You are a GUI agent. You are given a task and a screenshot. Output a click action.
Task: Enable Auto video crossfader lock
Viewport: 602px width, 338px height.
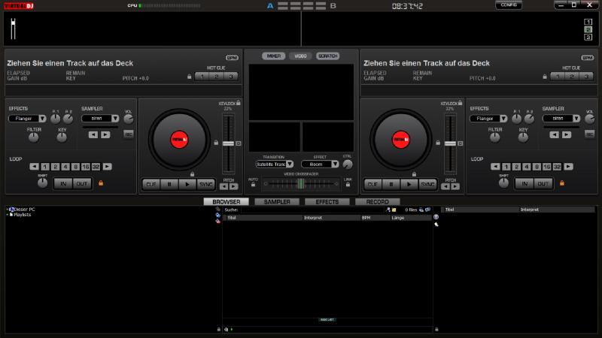pyautogui.click(x=253, y=184)
